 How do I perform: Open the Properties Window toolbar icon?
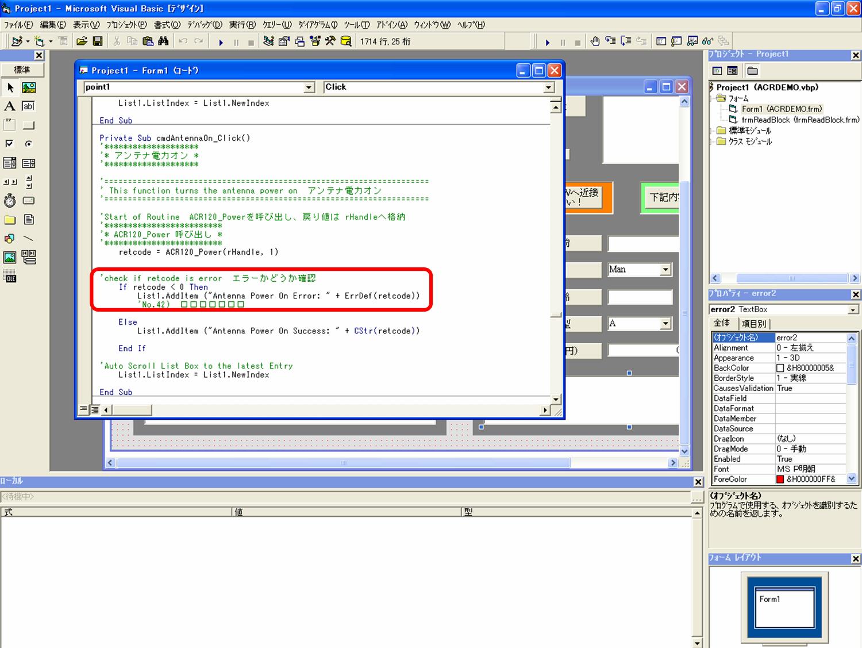[x=284, y=41]
